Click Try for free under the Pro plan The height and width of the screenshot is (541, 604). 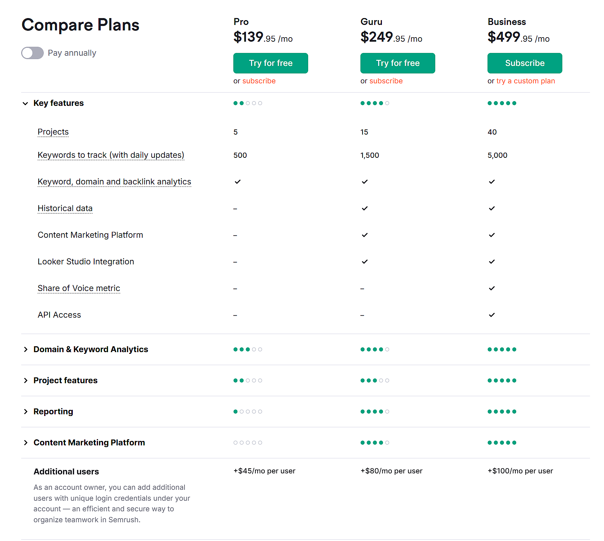[270, 63]
